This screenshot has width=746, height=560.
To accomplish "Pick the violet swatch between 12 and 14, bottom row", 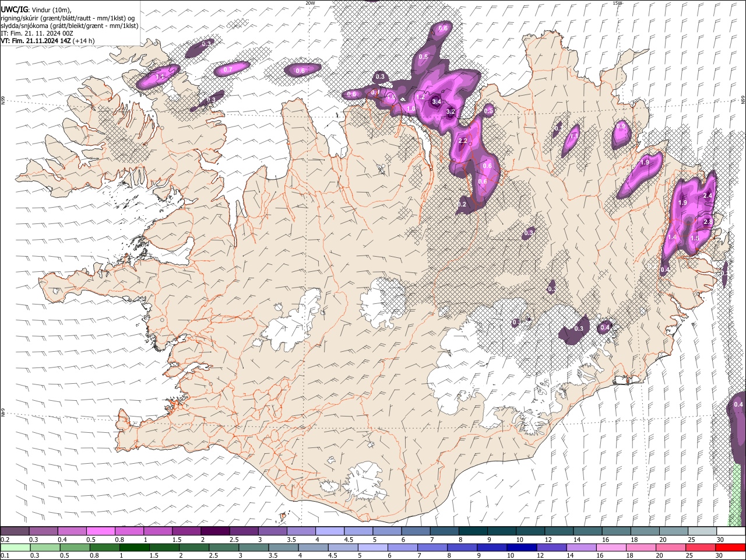I will click(551, 547).
